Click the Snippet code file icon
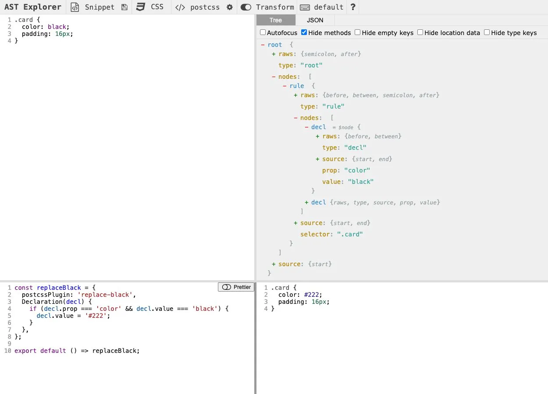The width and height of the screenshot is (548, 394). [75, 7]
